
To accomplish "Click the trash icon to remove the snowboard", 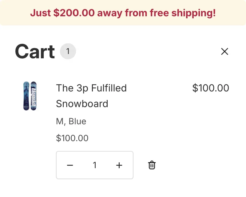I will [x=152, y=165].
